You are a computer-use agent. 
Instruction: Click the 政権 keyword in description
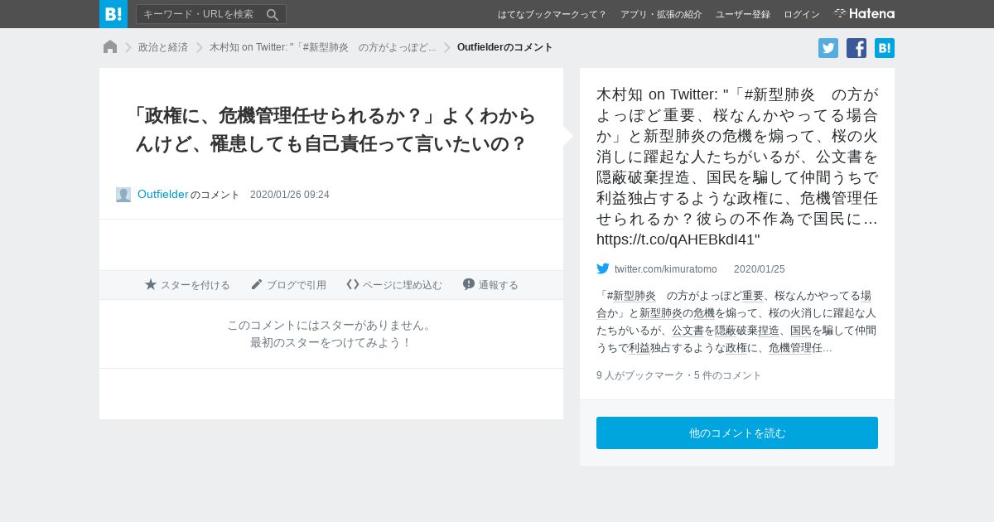pyautogui.click(x=736, y=348)
